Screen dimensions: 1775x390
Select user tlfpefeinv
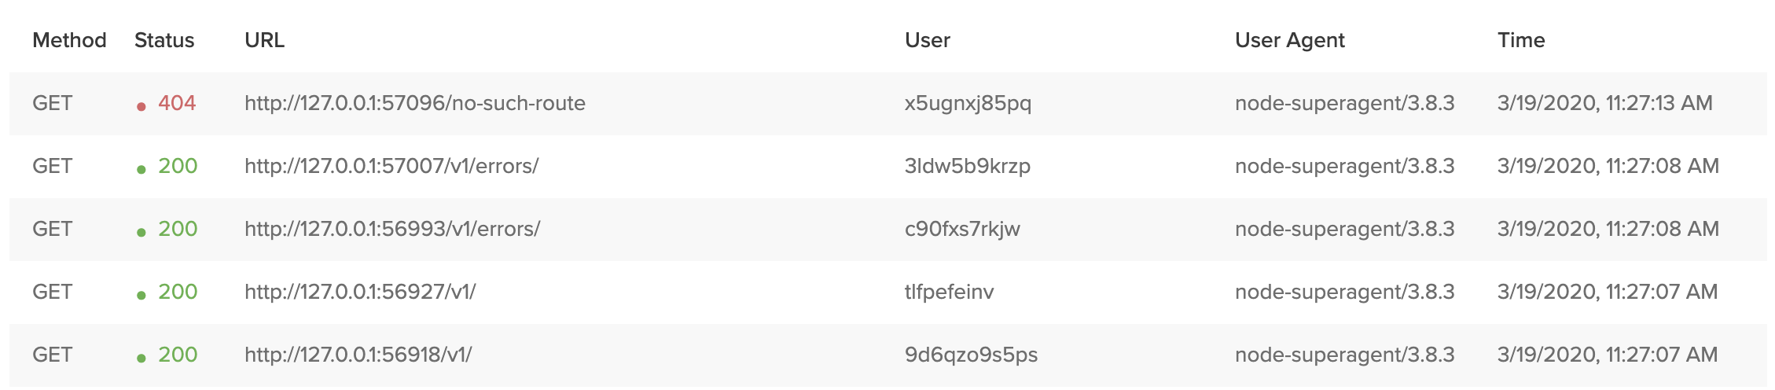coord(950,292)
